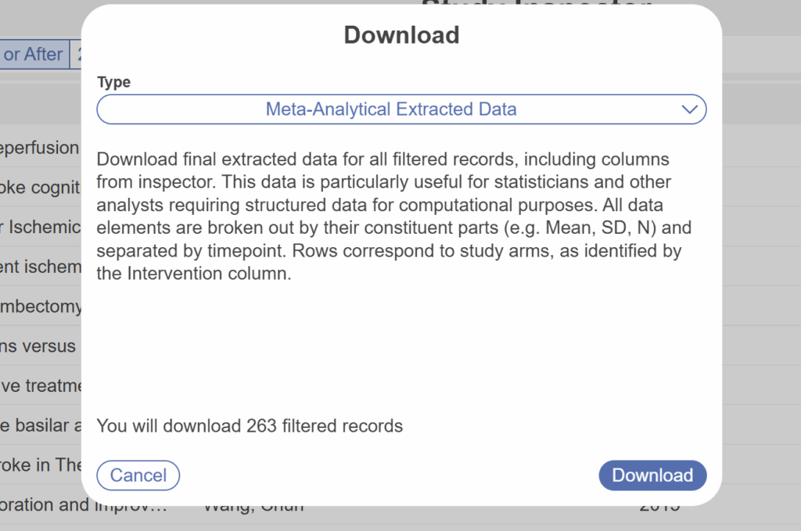
Task: Select the row reading "mbectomy"
Action: pyautogui.click(x=40, y=307)
